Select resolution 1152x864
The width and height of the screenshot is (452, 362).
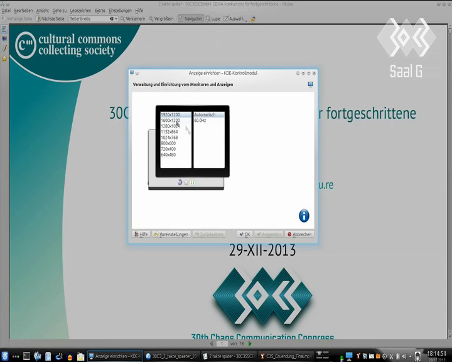point(176,132)
